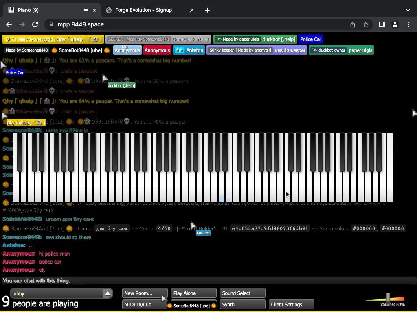Viewport: 417px width, 312px height.
Task: Click the New Room... button
Action: pos(145,293)
